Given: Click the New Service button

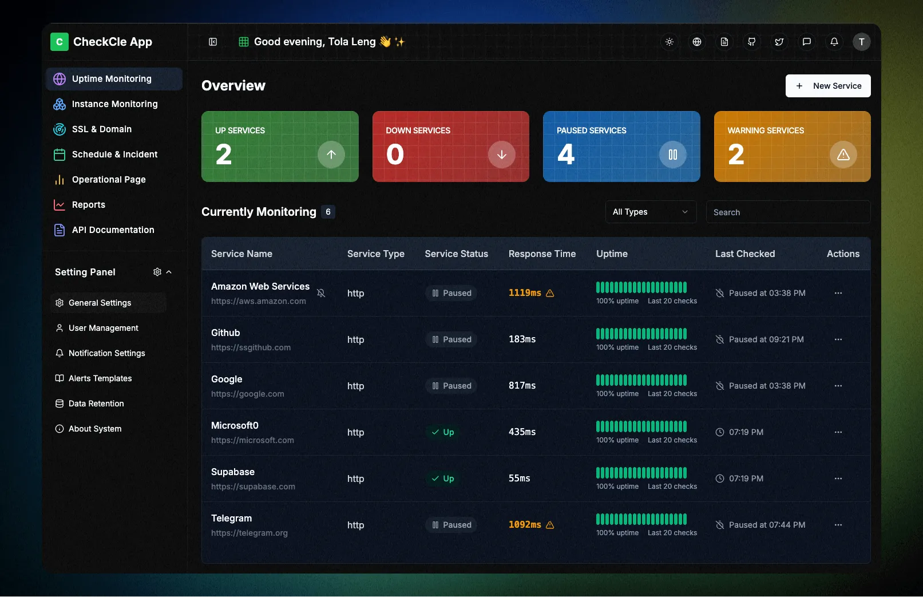Looking at the screenshot, I should coord(828,86).
